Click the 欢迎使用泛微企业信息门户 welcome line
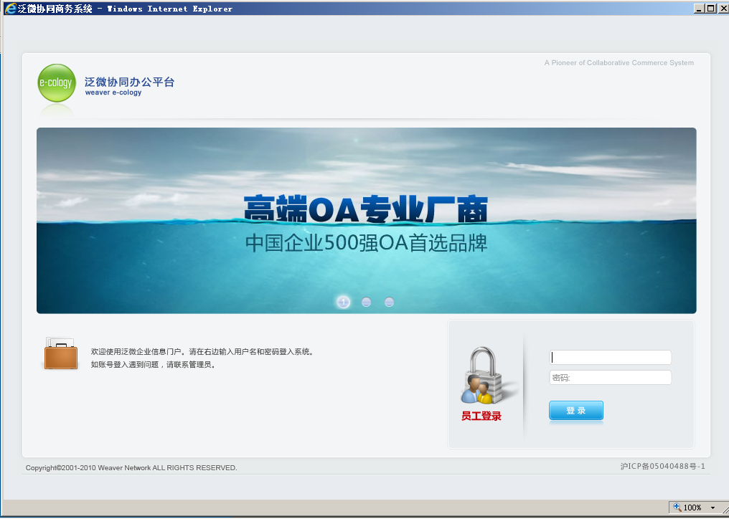Viewport: 729px width, 519px height. pyautogui.click(x=203, y=352)
